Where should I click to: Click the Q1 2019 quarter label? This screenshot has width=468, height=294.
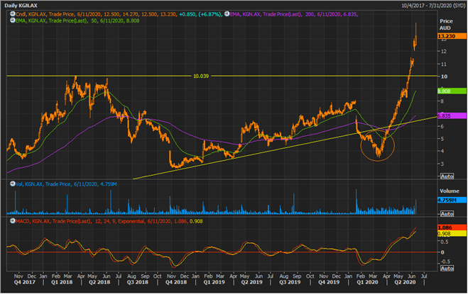click(x=214, y=282)
